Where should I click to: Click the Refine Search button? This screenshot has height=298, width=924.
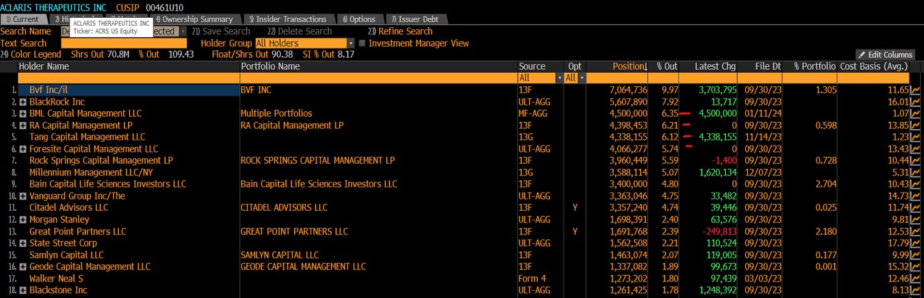pos(401,31)
